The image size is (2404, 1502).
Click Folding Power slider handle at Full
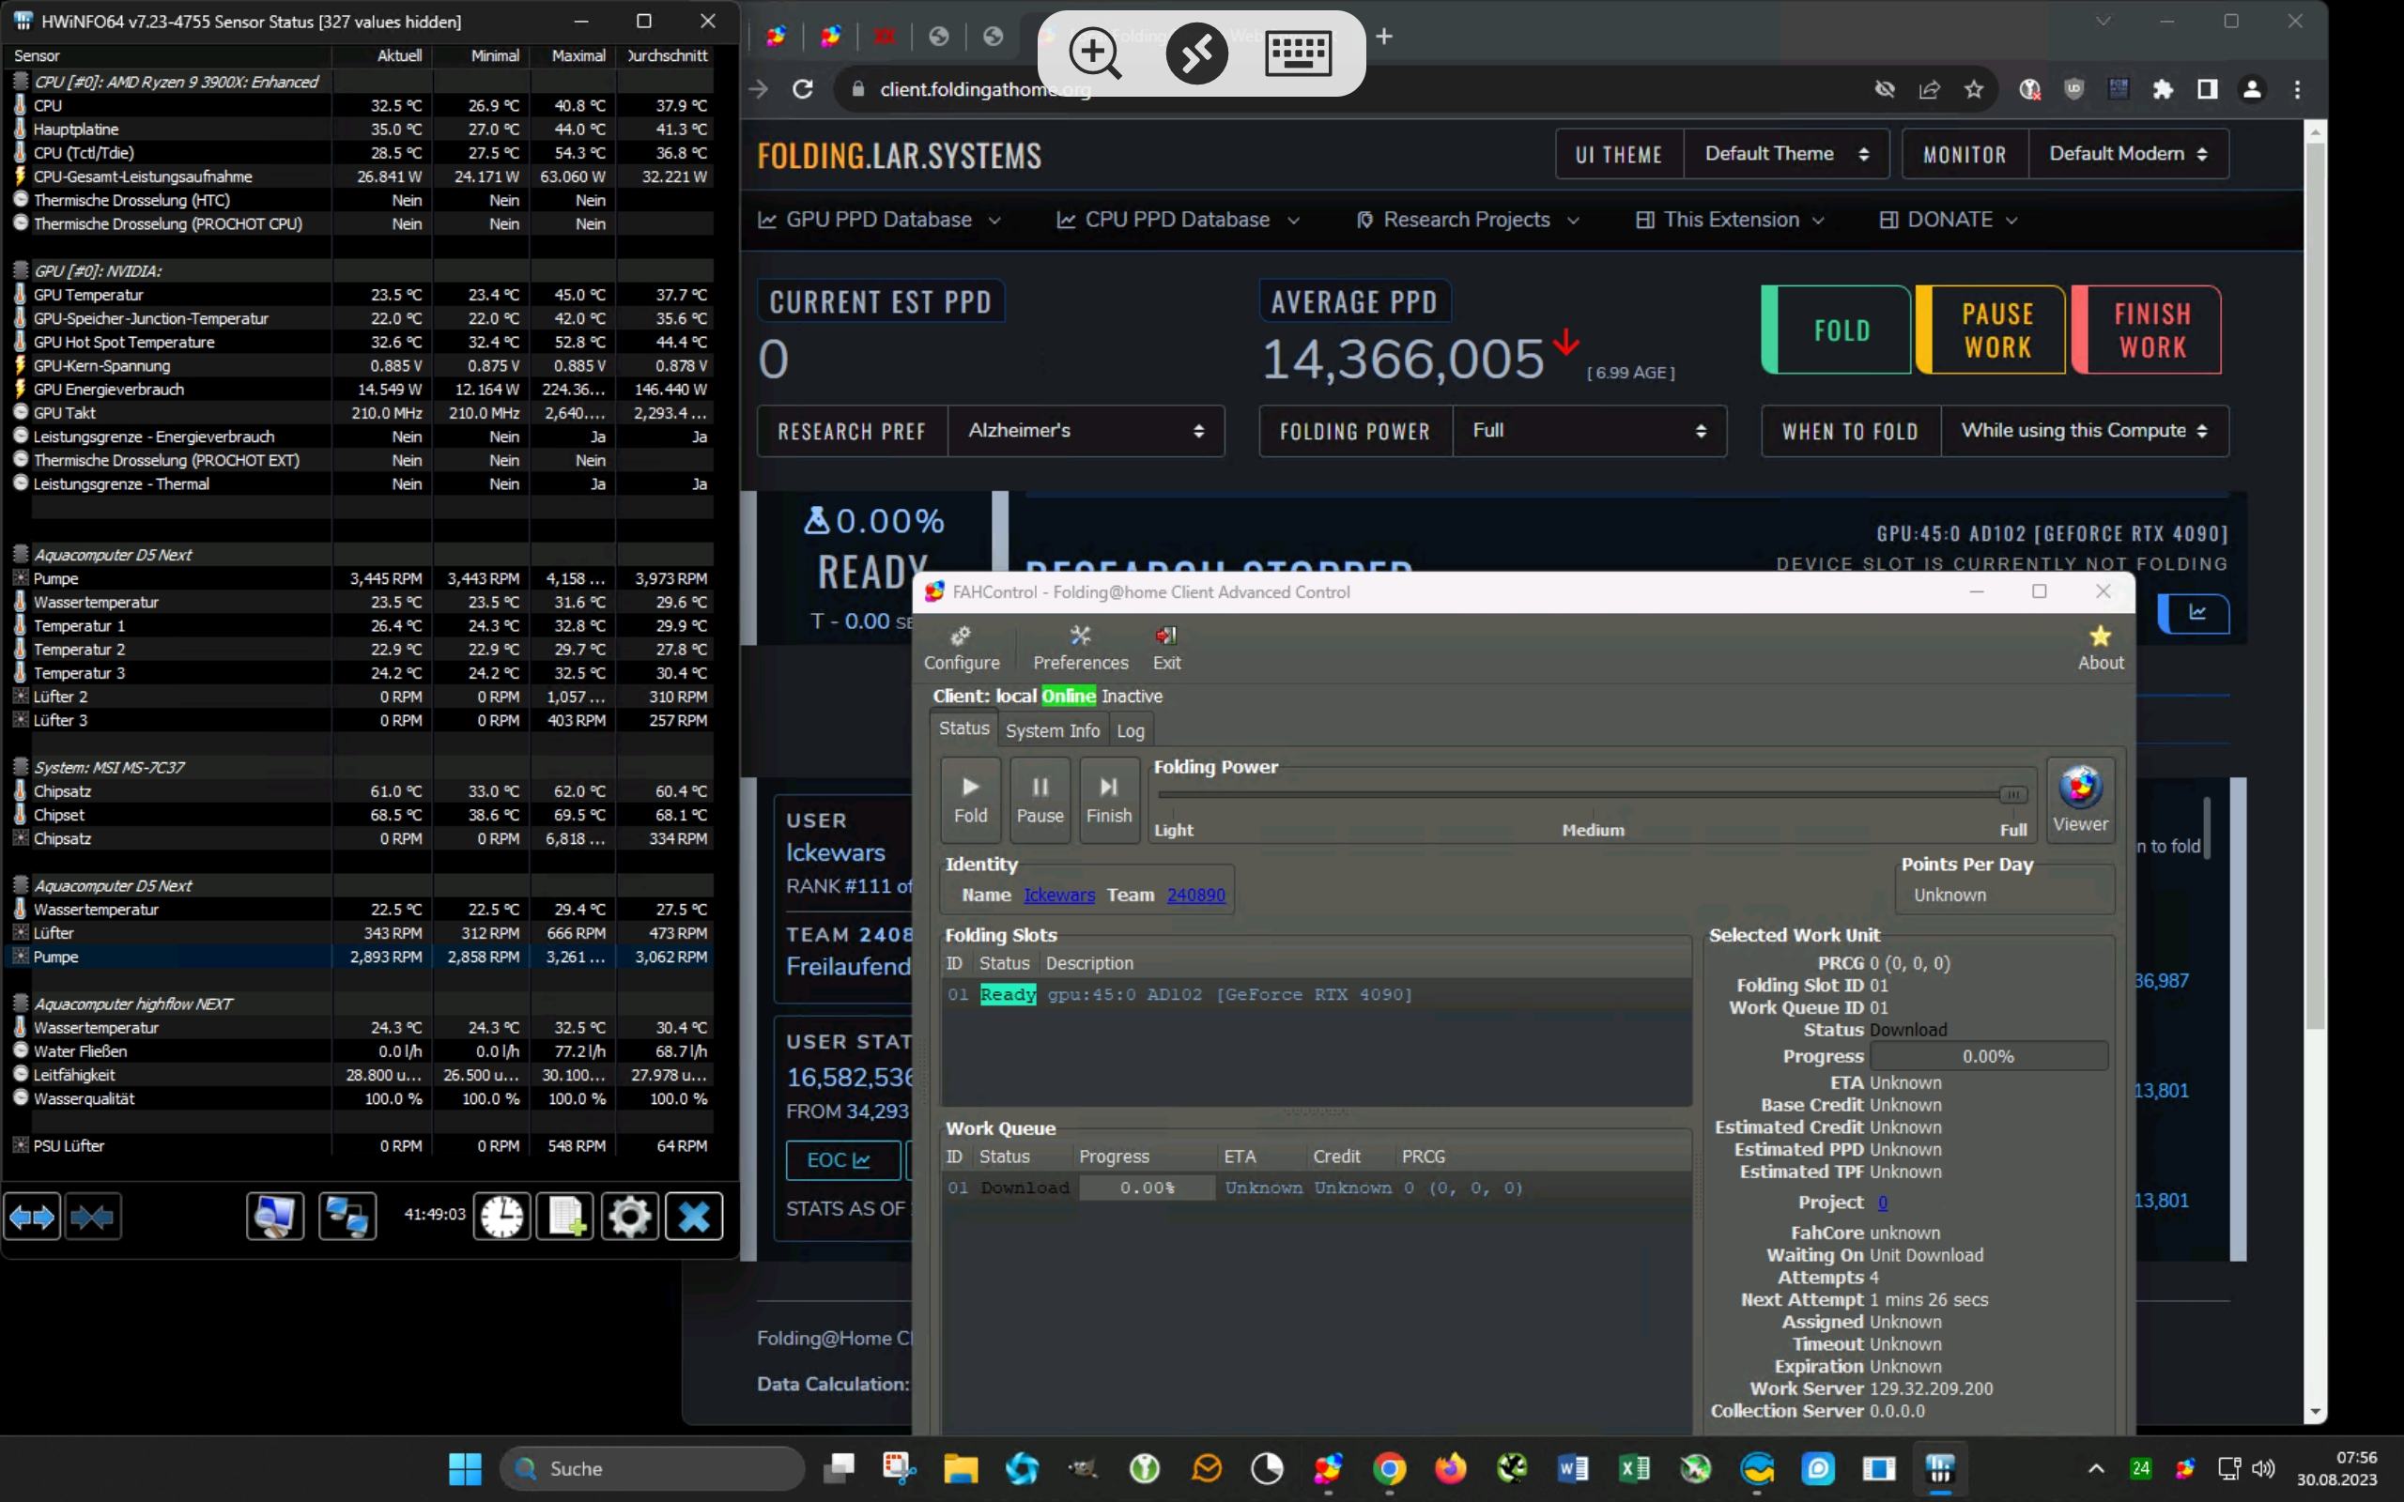point(2012,794)
